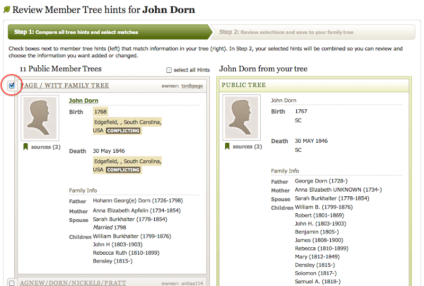Image resolution: width=424 pixels, height=286 pixels.
Task: Click the sources bookmark icon in Public Tree panel
Action: [227, 146]
